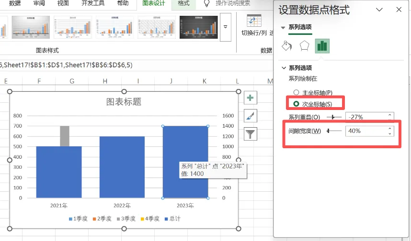This screenshot has width=411, height=241.
Task: Switch to the 审阅 ribbon tab
Action: (x=39, y=3)
